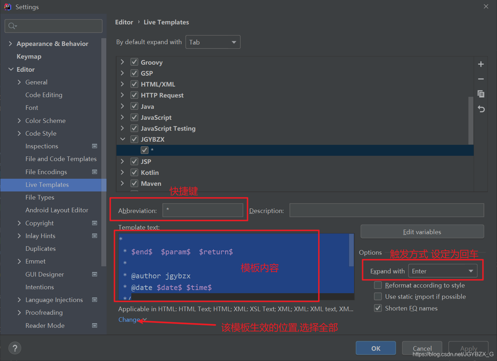The height and width of the screenshot is (361, 497).
Task: Open the Font settings page
Action: [x=32, y=107]
